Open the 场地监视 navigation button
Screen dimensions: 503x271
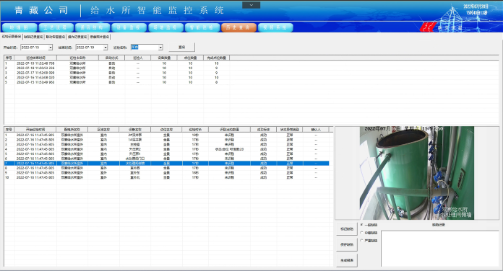[165, 27]
